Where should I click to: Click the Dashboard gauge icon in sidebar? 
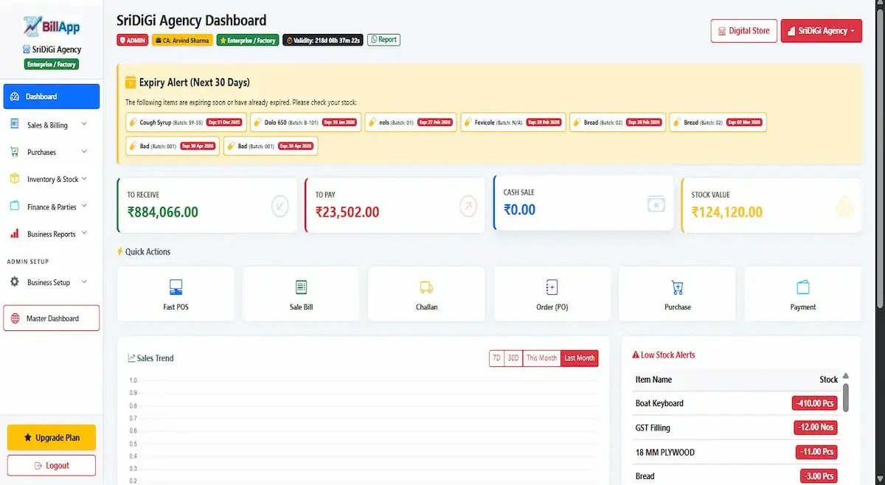point(15,97)
